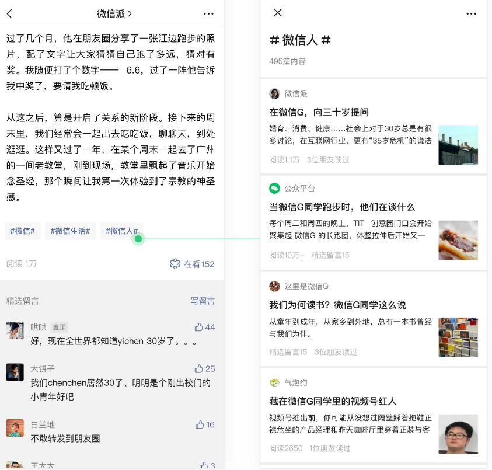Tap the 这里是微信G account avatar
The width and height of the screenshot is (492, 470).
pos(274,286)
